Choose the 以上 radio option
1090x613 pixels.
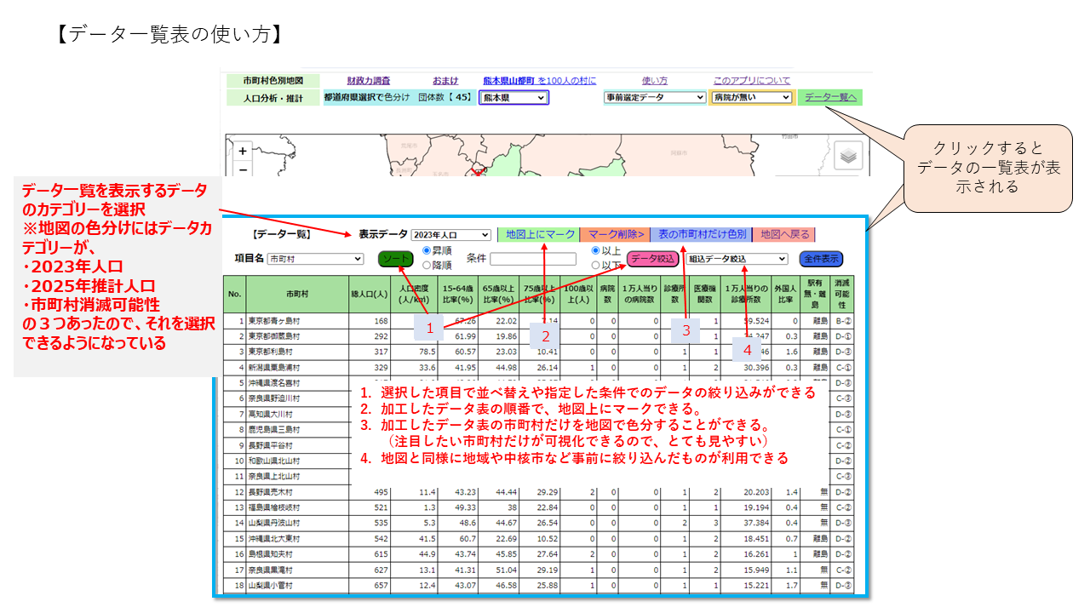coord(596,251)
